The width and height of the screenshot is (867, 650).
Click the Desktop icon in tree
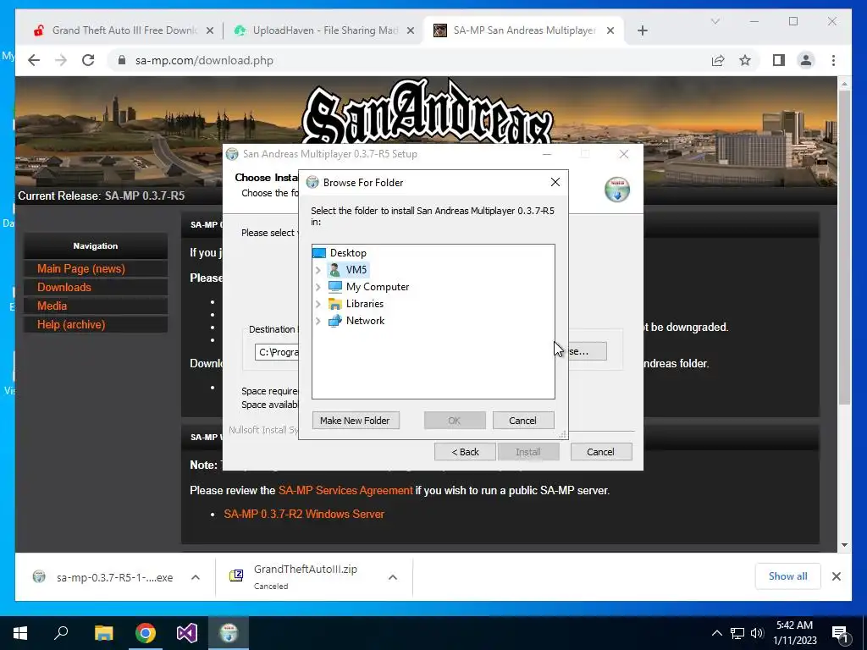pos(319,252)
